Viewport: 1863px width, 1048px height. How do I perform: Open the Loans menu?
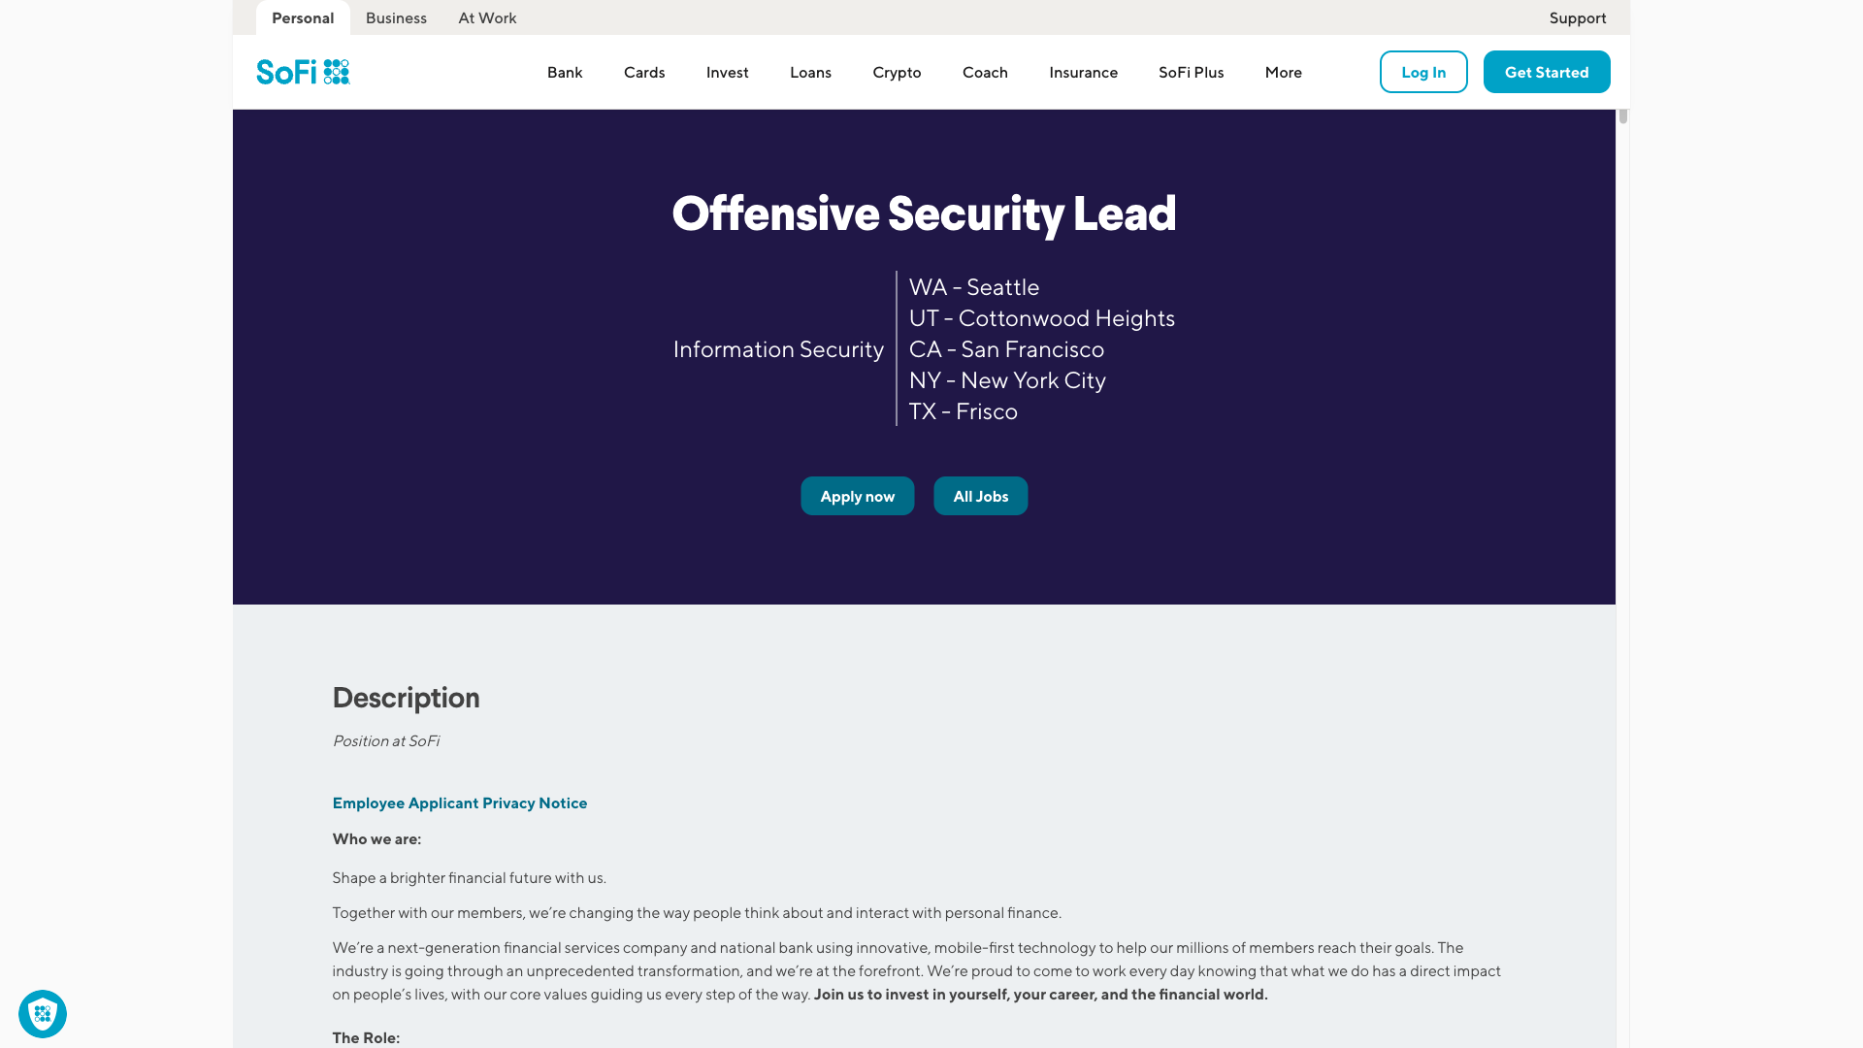[x=810, y=72]
